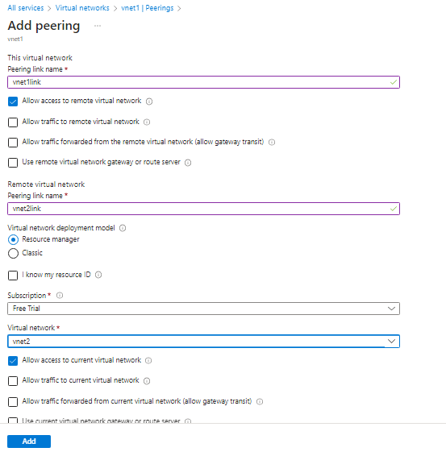Tick the I know my resource ID checkbox
446x456 pixels.
(x=13, y=275)
